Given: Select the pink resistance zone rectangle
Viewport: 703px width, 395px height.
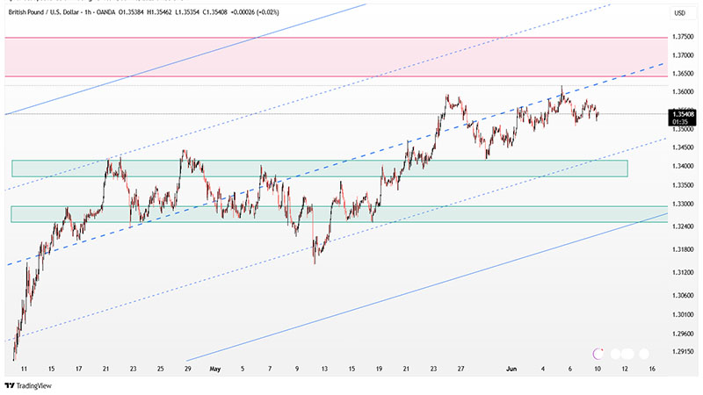Looking at the screenshot, I should pyautogui.click(x=337, y=57).
